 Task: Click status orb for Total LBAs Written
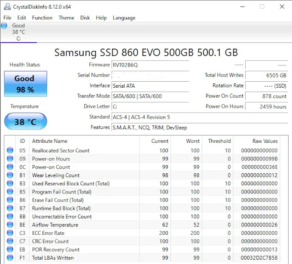point(10,258)
